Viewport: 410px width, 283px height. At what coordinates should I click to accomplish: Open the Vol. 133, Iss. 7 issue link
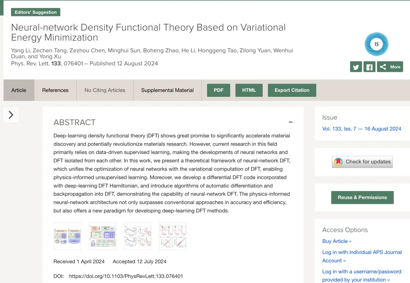(x=361, y=129)
